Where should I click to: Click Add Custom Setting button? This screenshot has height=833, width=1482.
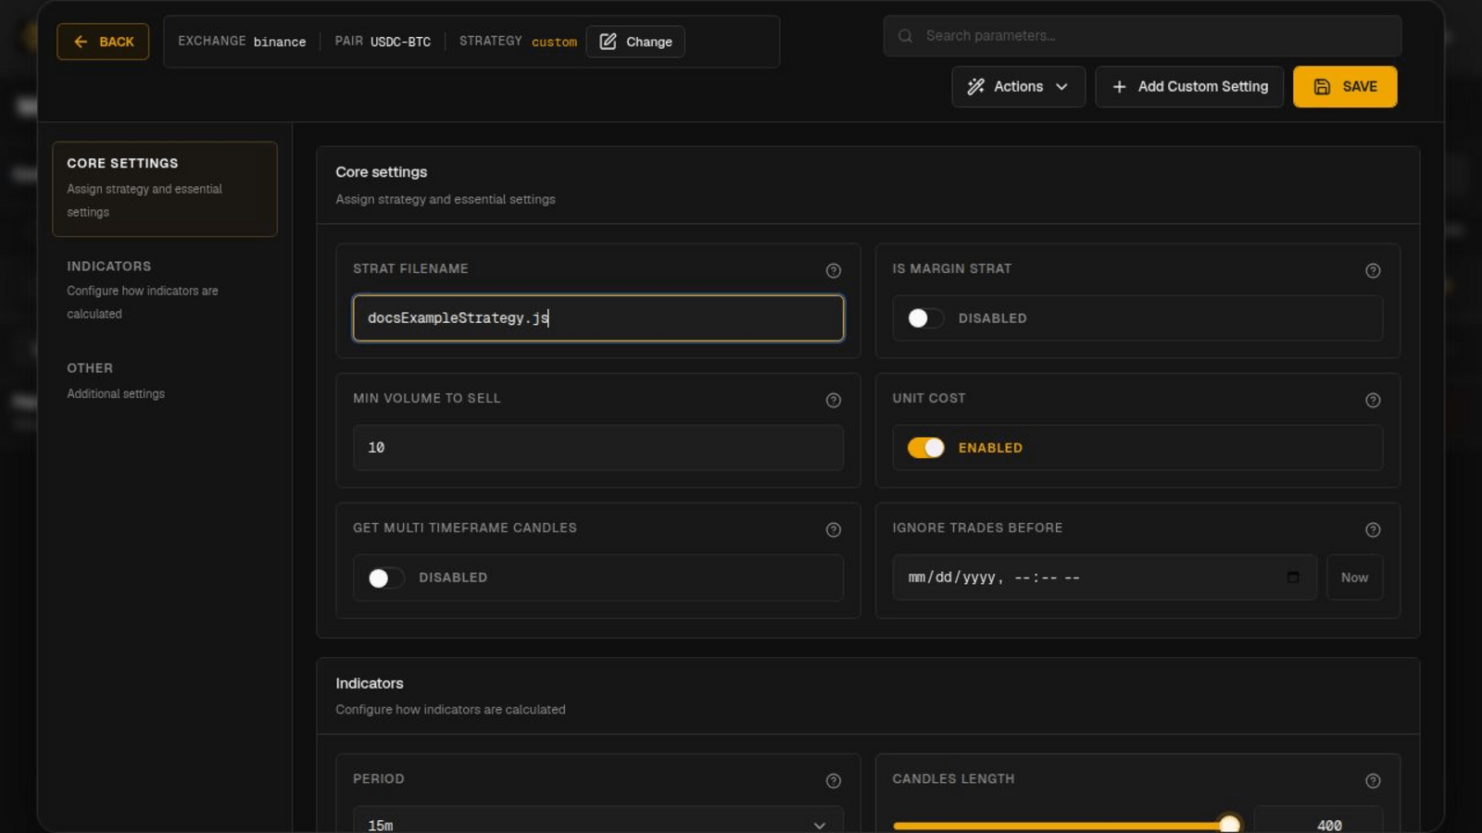(1189, 87)
